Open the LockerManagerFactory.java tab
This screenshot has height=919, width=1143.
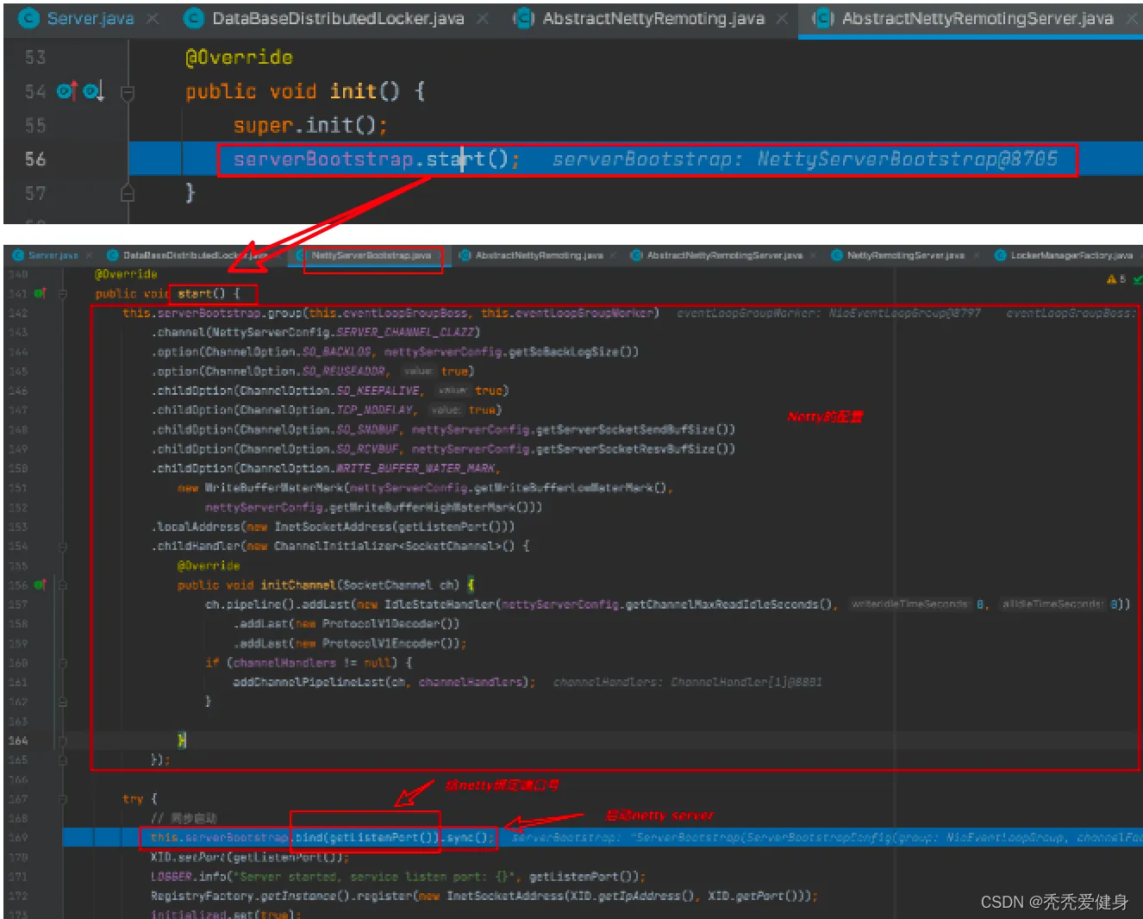[x=1071, y=255]
